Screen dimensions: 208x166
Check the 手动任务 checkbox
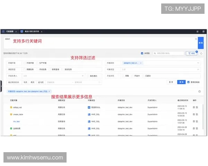coord(37,70)
